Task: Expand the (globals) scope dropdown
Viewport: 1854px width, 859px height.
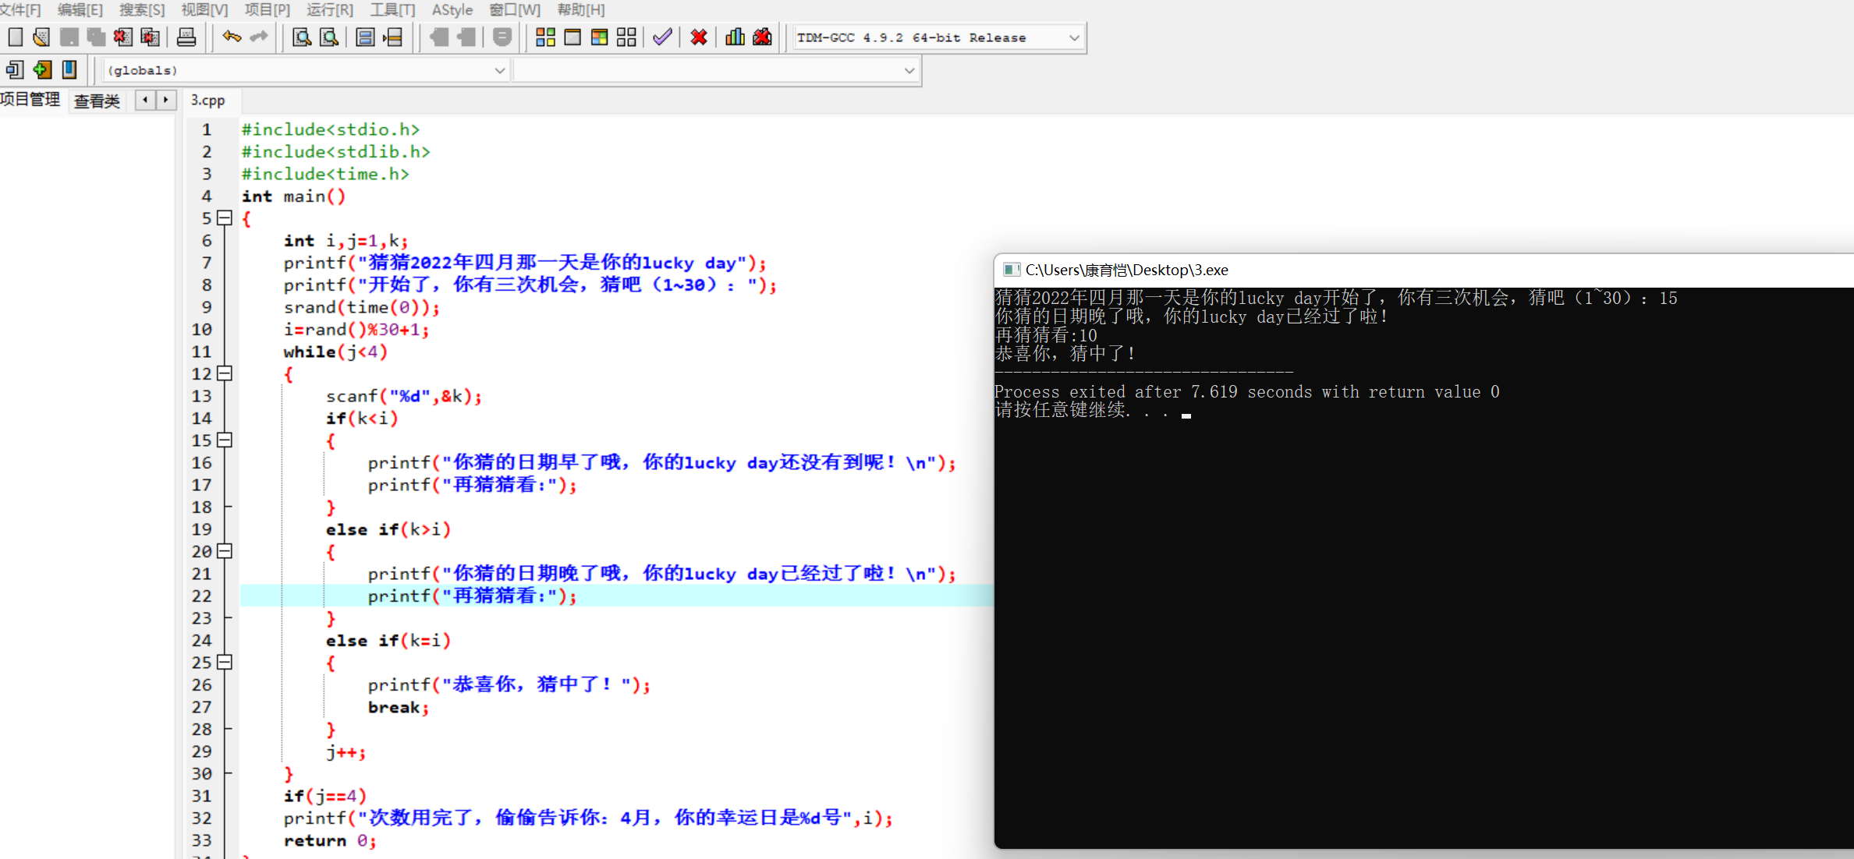Action: click(x=499, y=70)
